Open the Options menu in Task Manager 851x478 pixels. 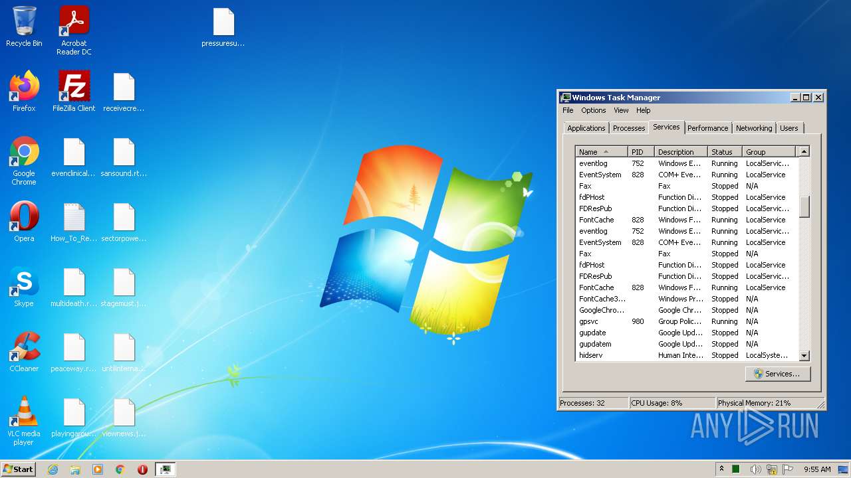click(593, 110)
